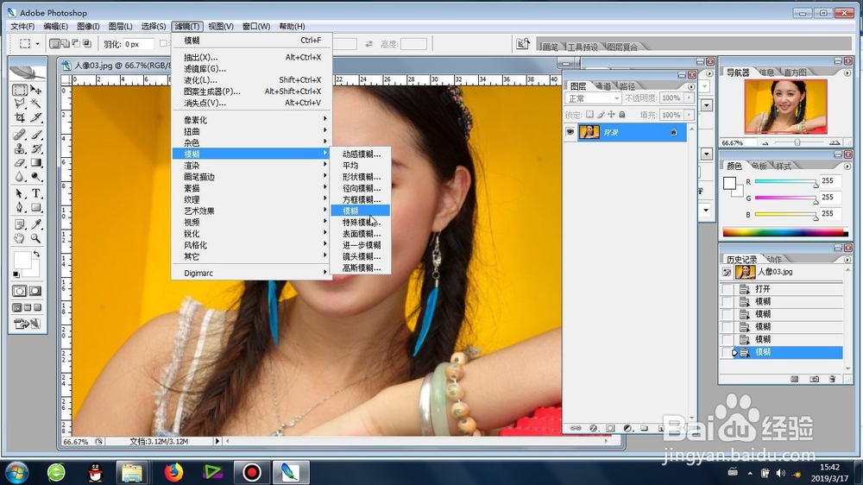Create new snapshot camera icon in History
Viewport: 863px width, 485px height.
814,379
